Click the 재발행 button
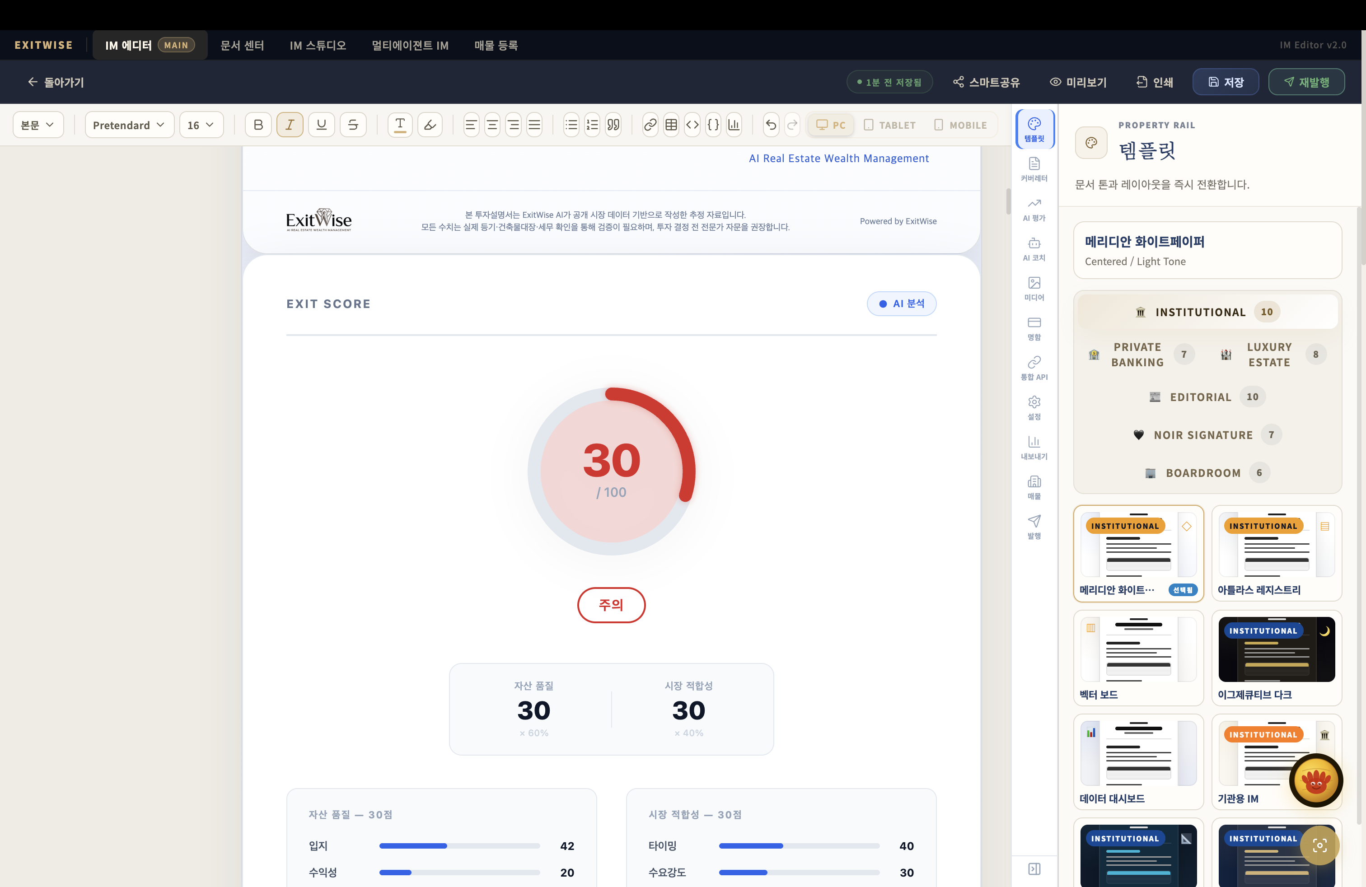The height and width of the screenshot is (887, 1366). (1306, 82)
